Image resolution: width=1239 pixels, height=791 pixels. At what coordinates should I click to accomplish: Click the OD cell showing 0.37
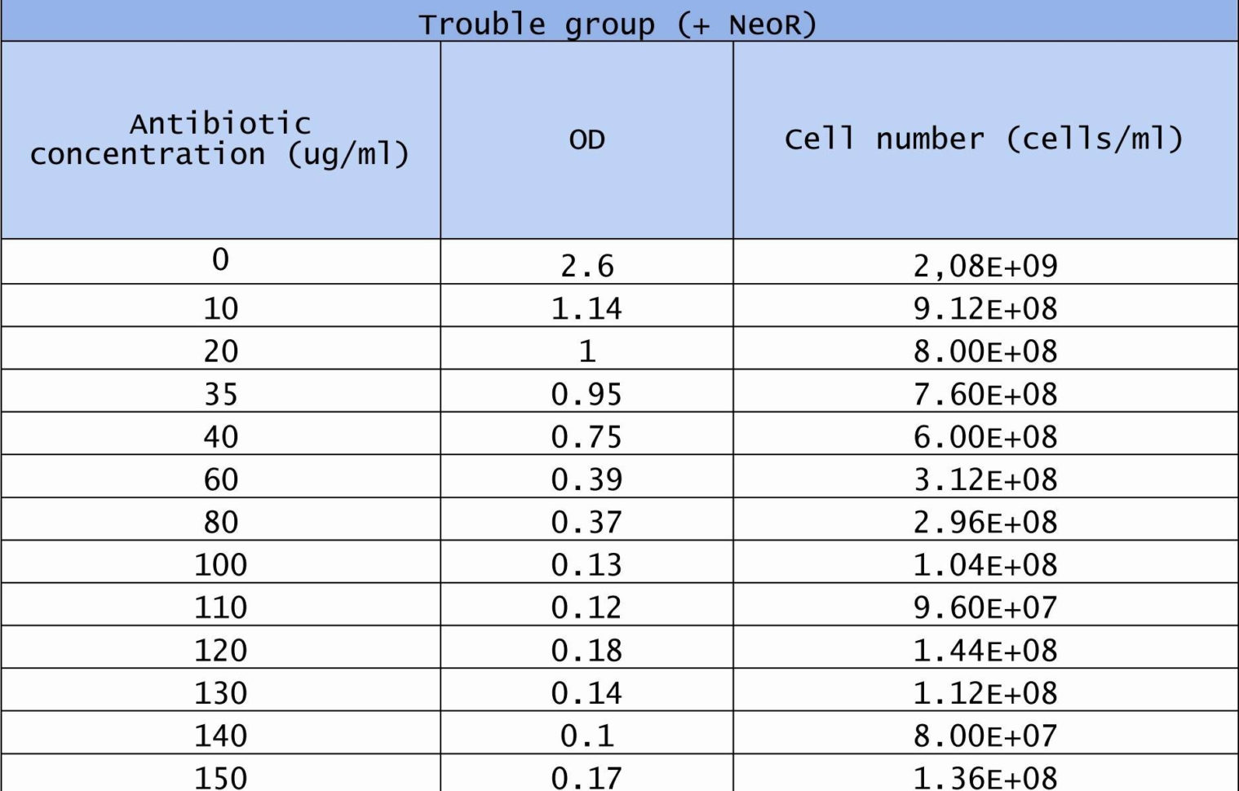pyautogui.click(x=586, y=522)
